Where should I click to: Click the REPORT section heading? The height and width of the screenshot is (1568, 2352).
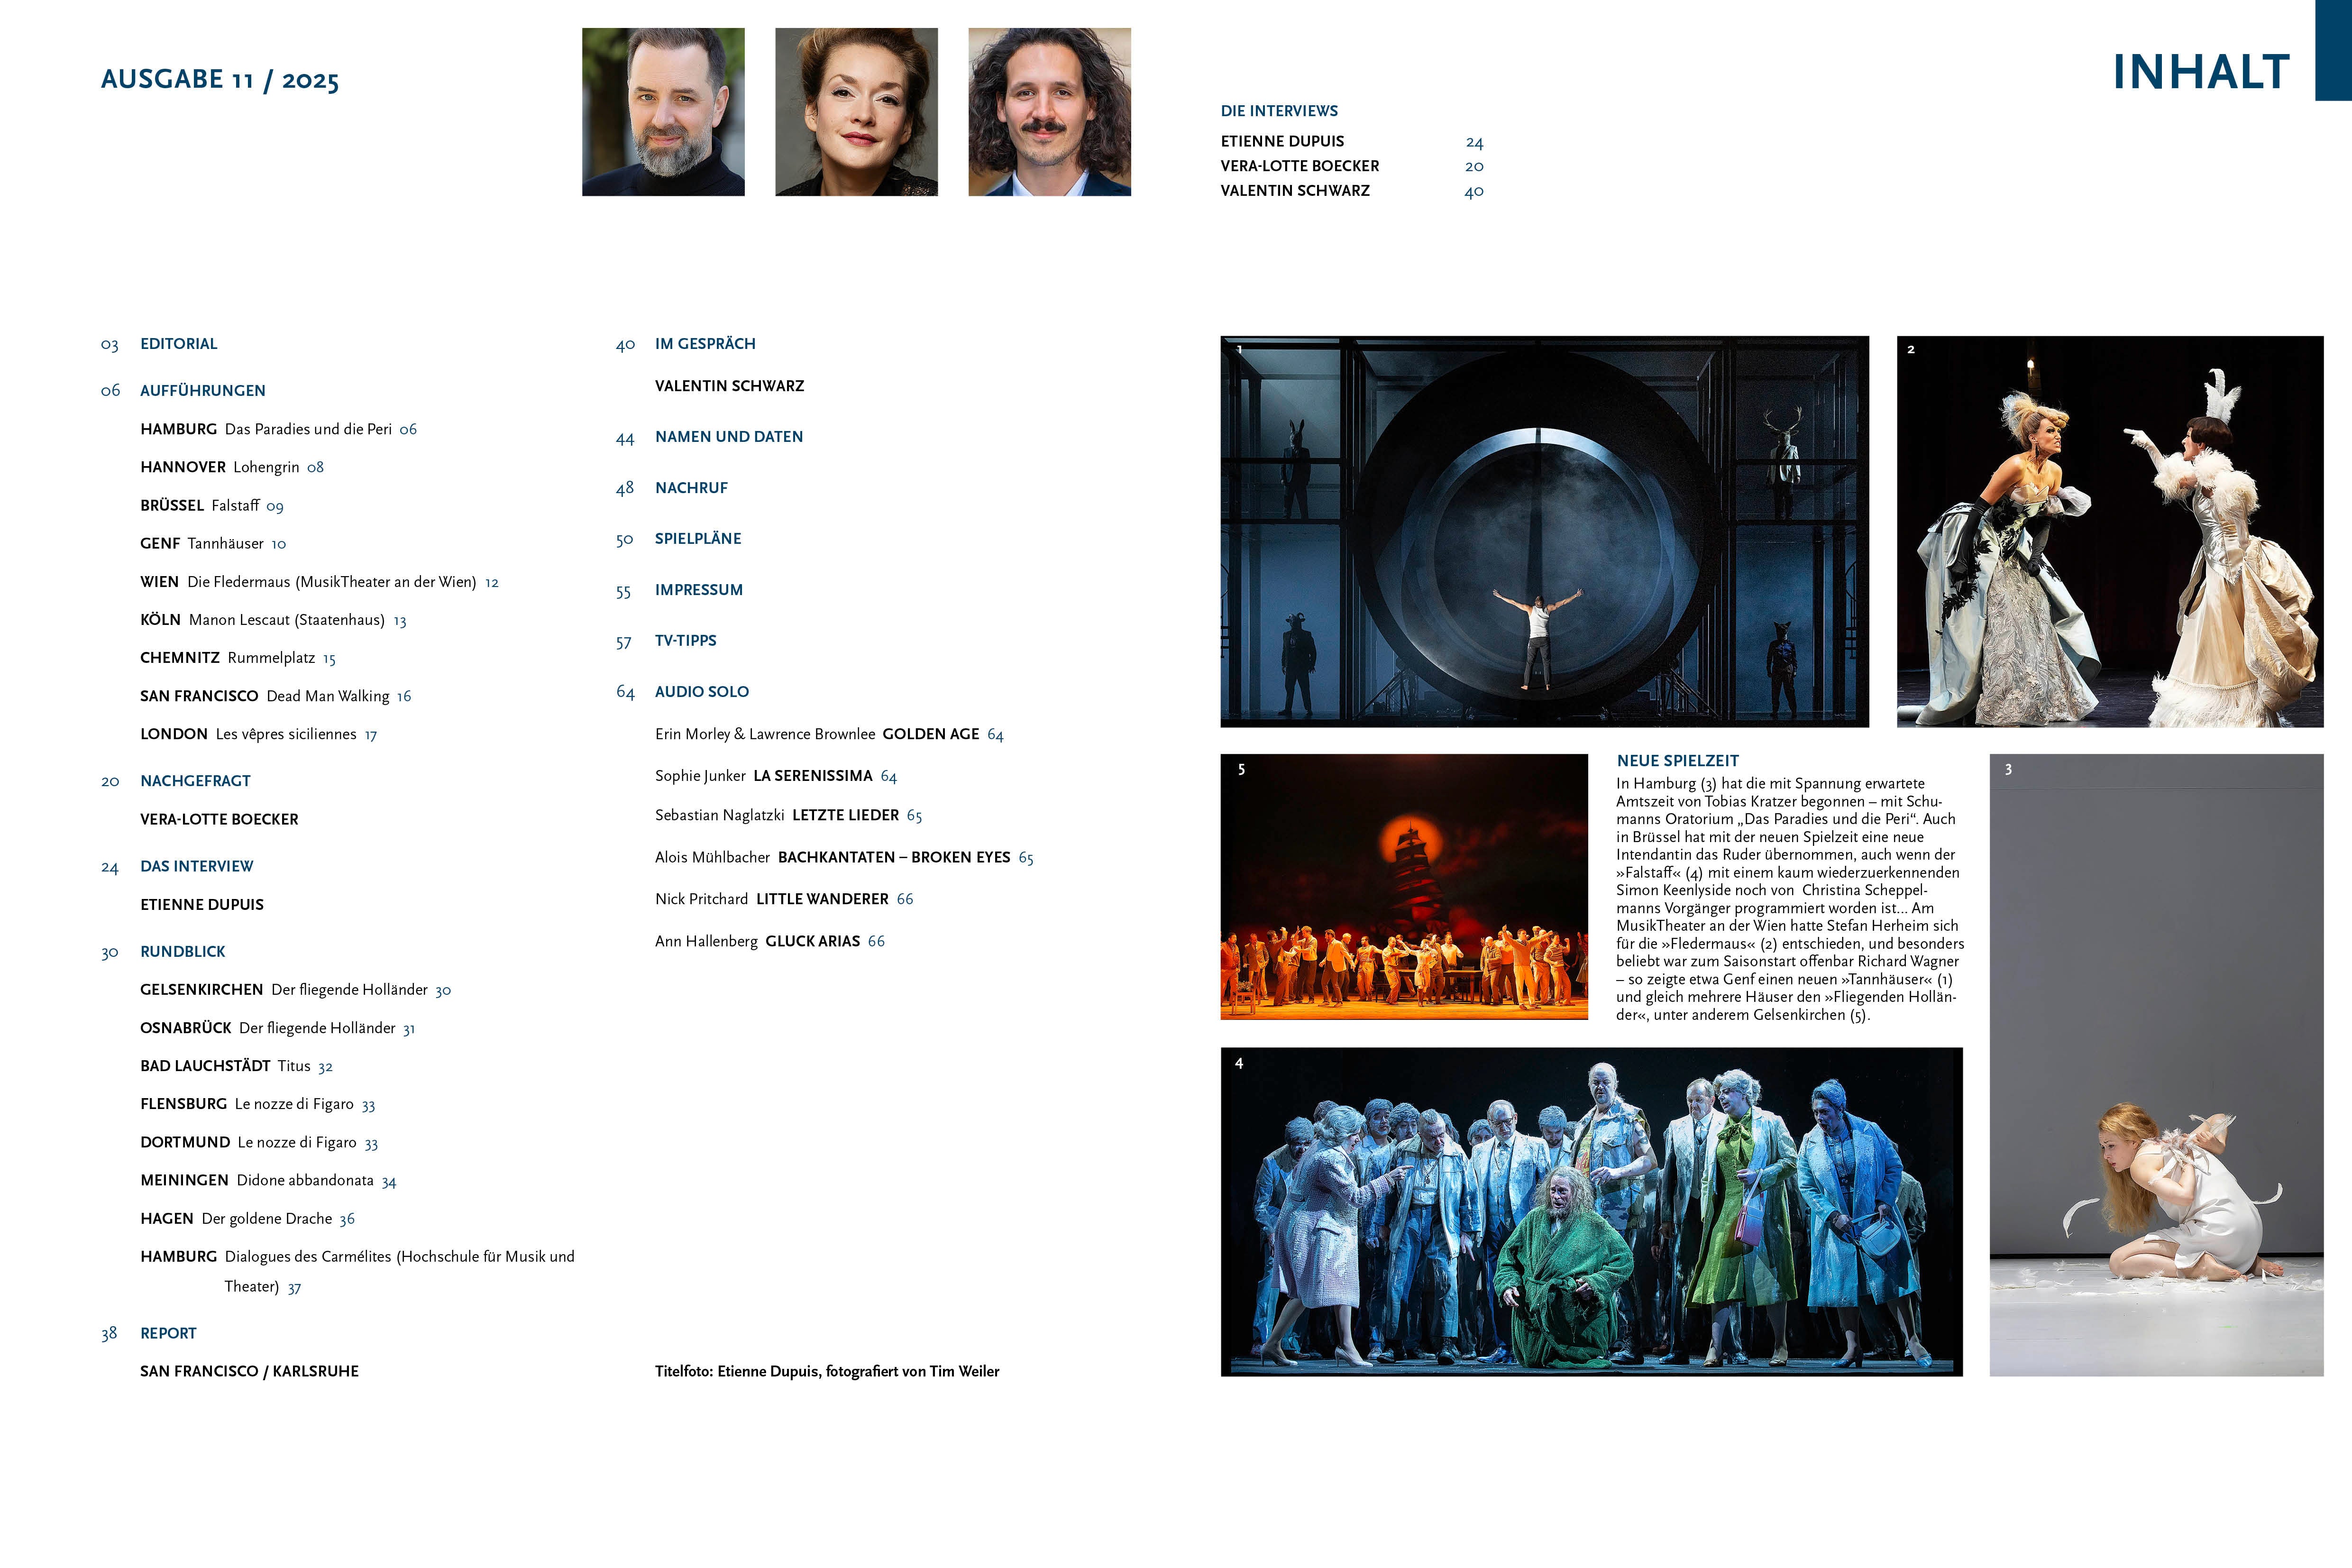point(168,1333)
